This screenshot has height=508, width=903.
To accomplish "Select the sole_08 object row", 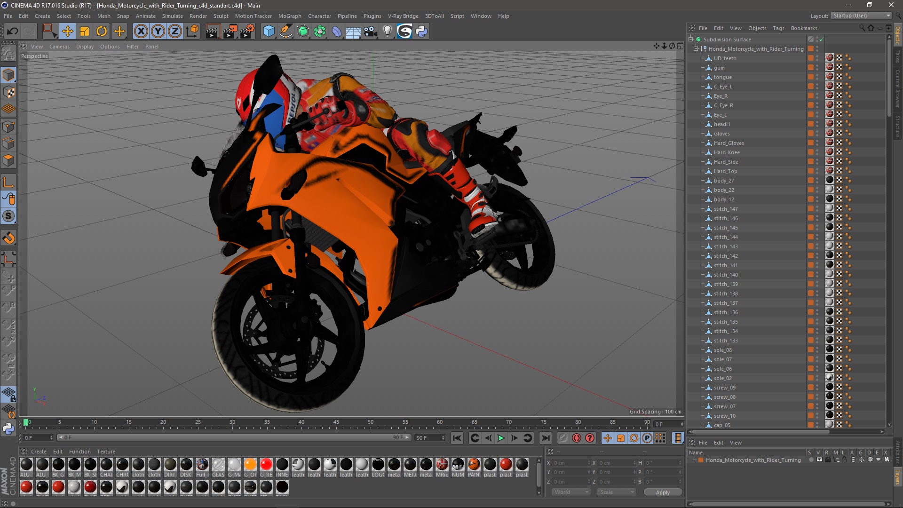I will tap(722, 350).
